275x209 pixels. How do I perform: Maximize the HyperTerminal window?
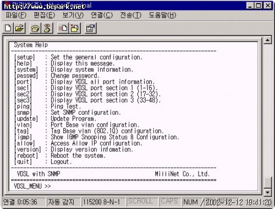pyautogui.click(x=258, y=6)
